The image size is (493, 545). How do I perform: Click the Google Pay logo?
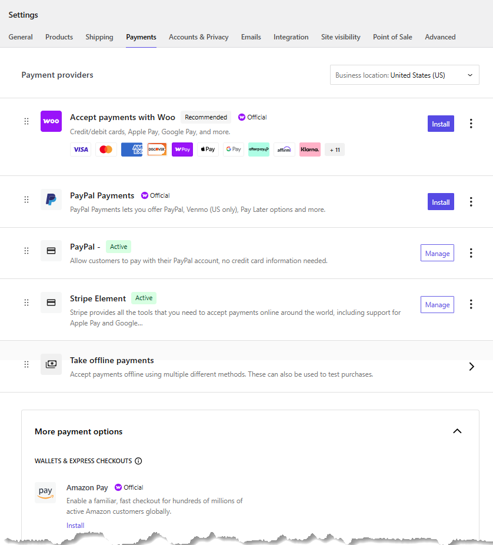(234, 149)
